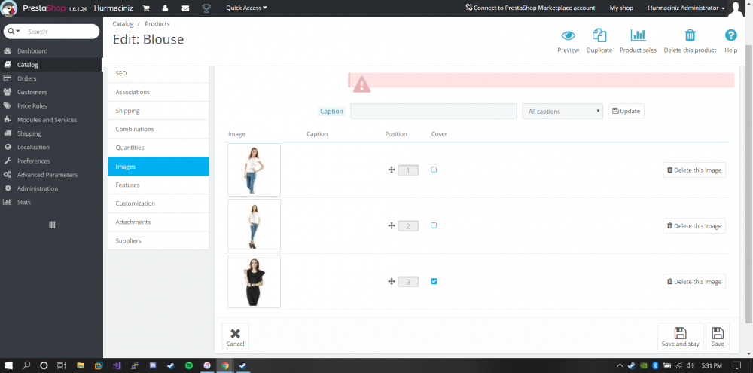Click the PrestaShop logo icon
The width and height of the screenshot is (753, 373).
[x=10, y=8]
